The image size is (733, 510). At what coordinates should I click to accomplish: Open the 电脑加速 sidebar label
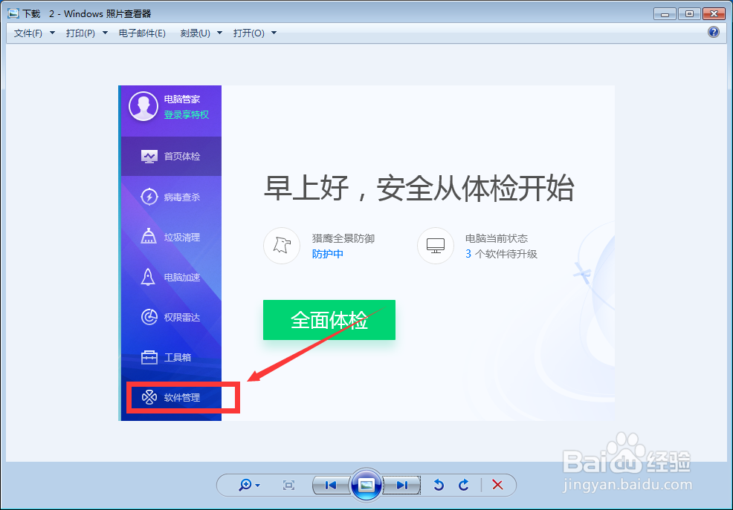pos(182,278)
